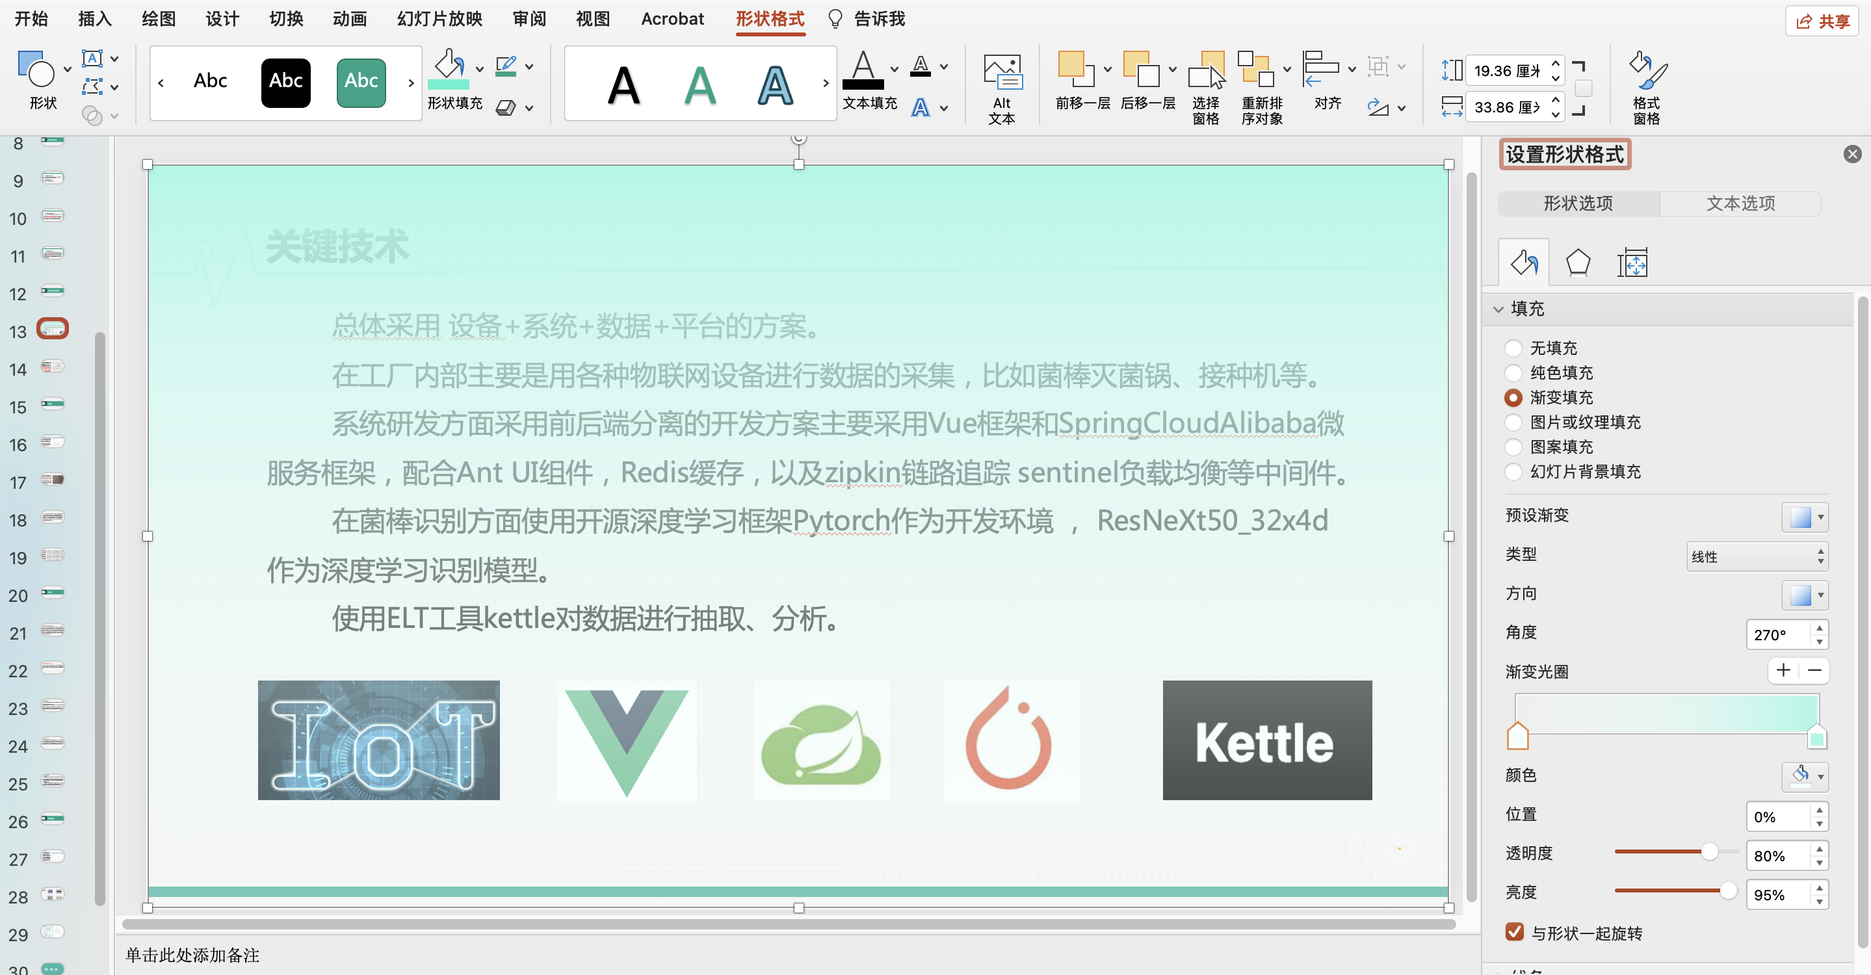Select the right green gradient stop
This screenshot has width=1871, height=975.
[1816, 736]
